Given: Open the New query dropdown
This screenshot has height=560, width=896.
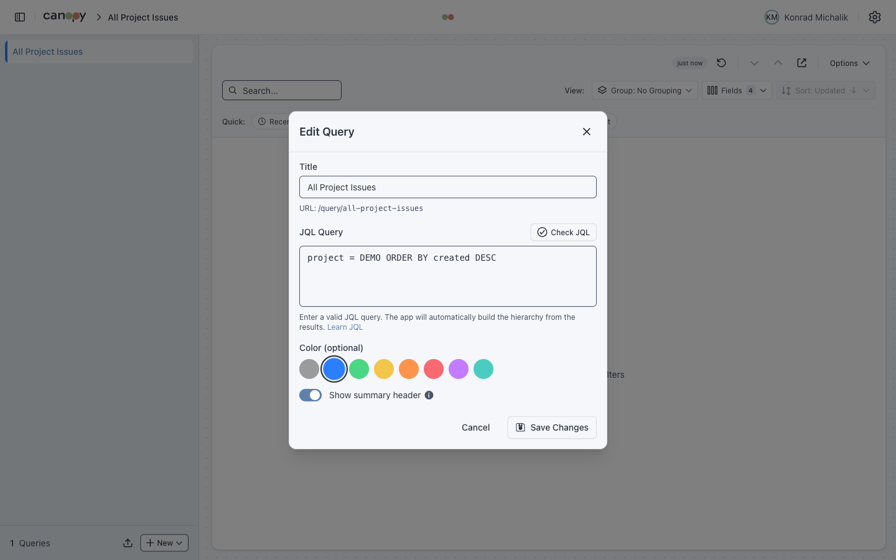Looking at the screenshot, I should pos(164,543).
